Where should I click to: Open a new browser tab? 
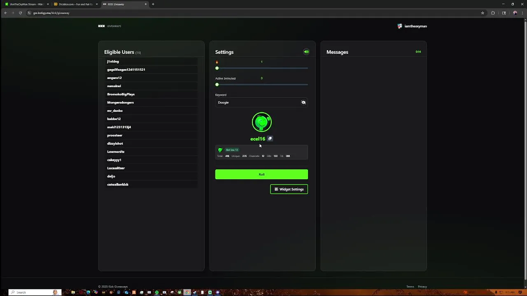153,4
